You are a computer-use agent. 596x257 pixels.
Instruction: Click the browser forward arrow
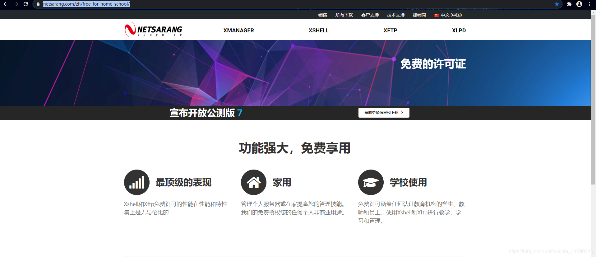click(x=16, y=4)
